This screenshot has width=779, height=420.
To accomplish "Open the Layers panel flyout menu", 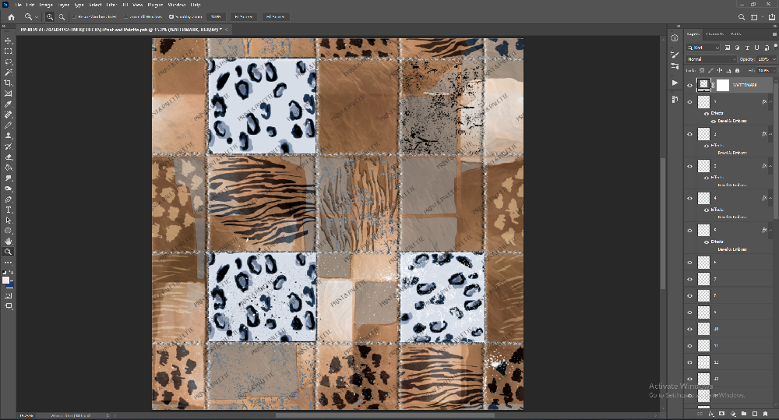I will coord(774,34).
